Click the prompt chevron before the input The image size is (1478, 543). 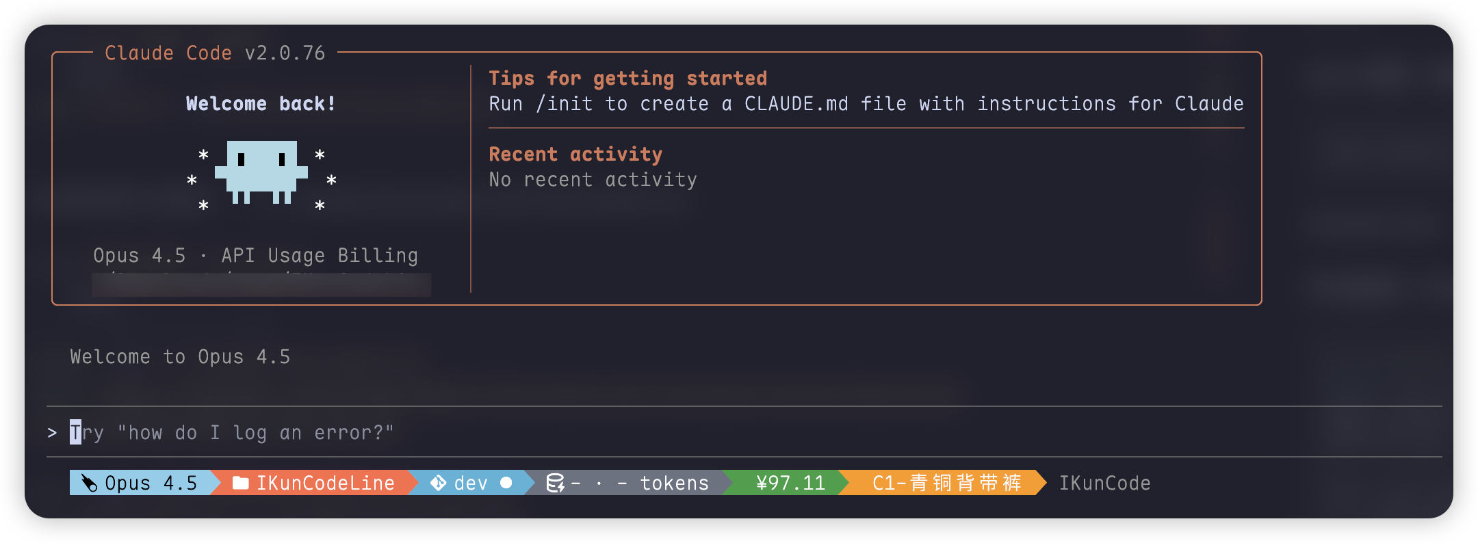[52, 433]
